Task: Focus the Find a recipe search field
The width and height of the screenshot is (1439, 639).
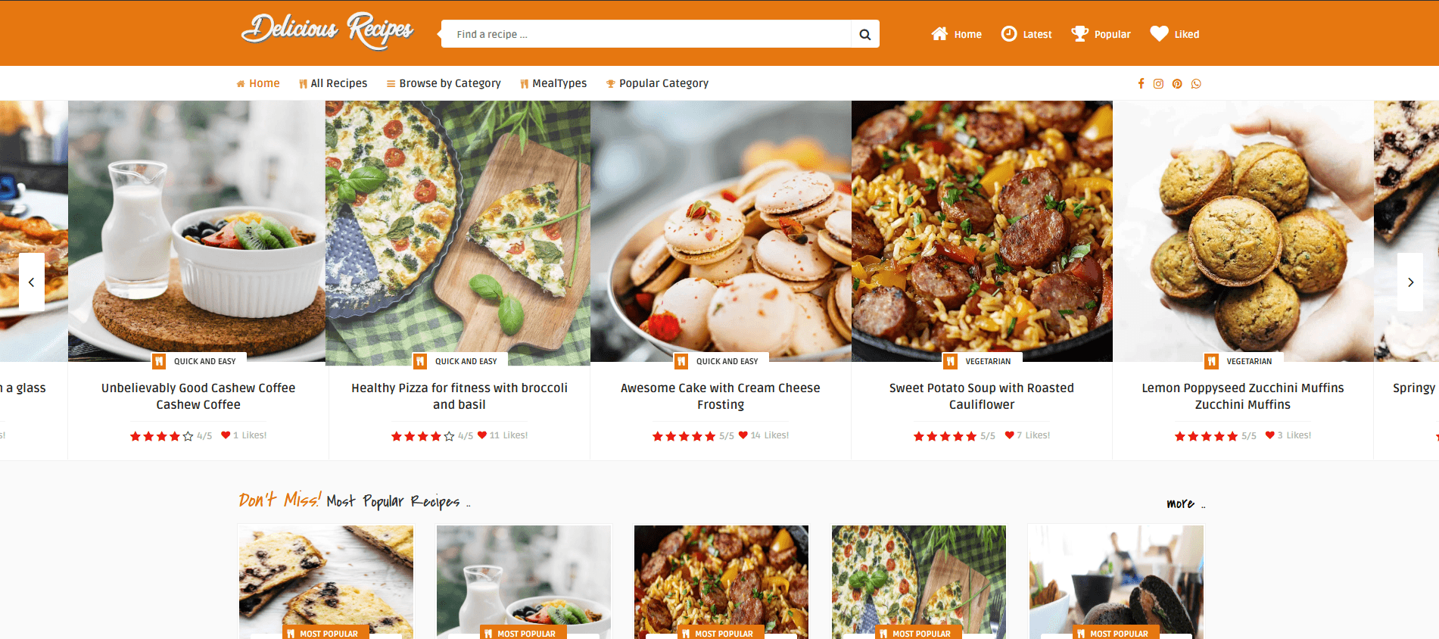Action: pyautogui.click(x=646, y=34)
